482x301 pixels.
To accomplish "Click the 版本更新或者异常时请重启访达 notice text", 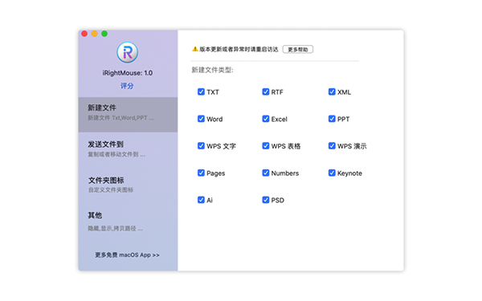I will [239, 49].
